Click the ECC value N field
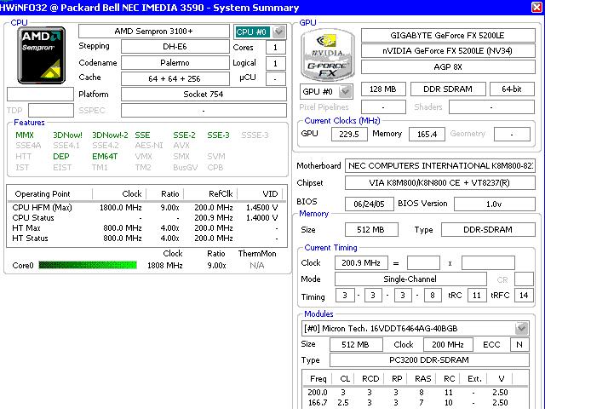591x414 pixels. pos(519,345)
